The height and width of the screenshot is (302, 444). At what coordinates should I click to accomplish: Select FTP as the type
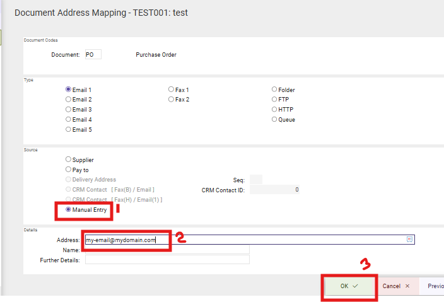274,100
